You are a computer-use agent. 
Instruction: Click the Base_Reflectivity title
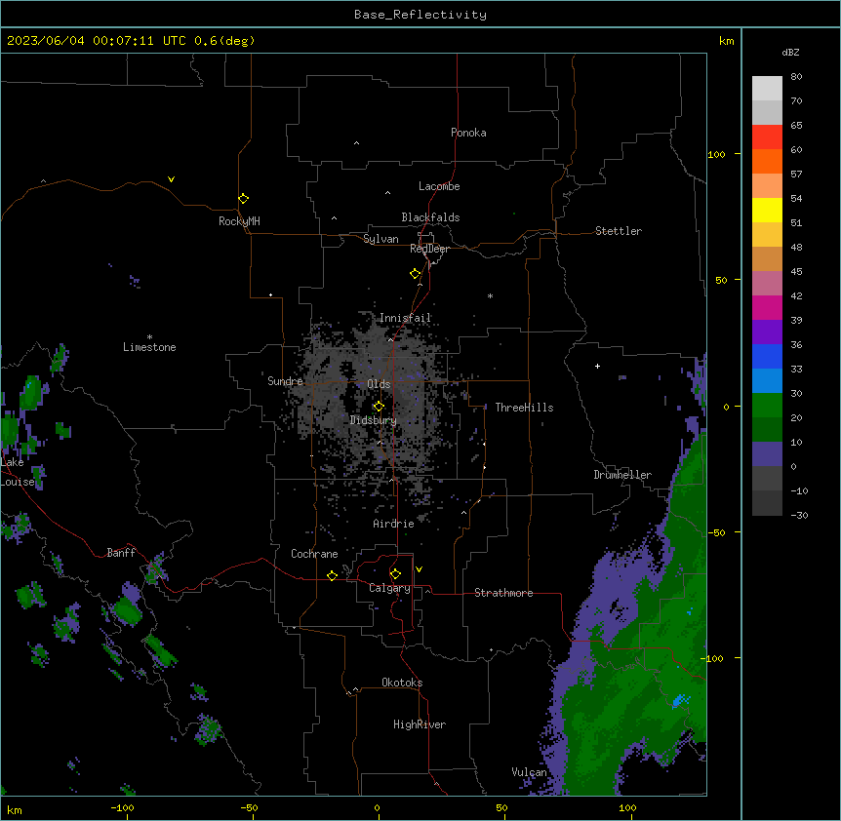pos(420,15)
